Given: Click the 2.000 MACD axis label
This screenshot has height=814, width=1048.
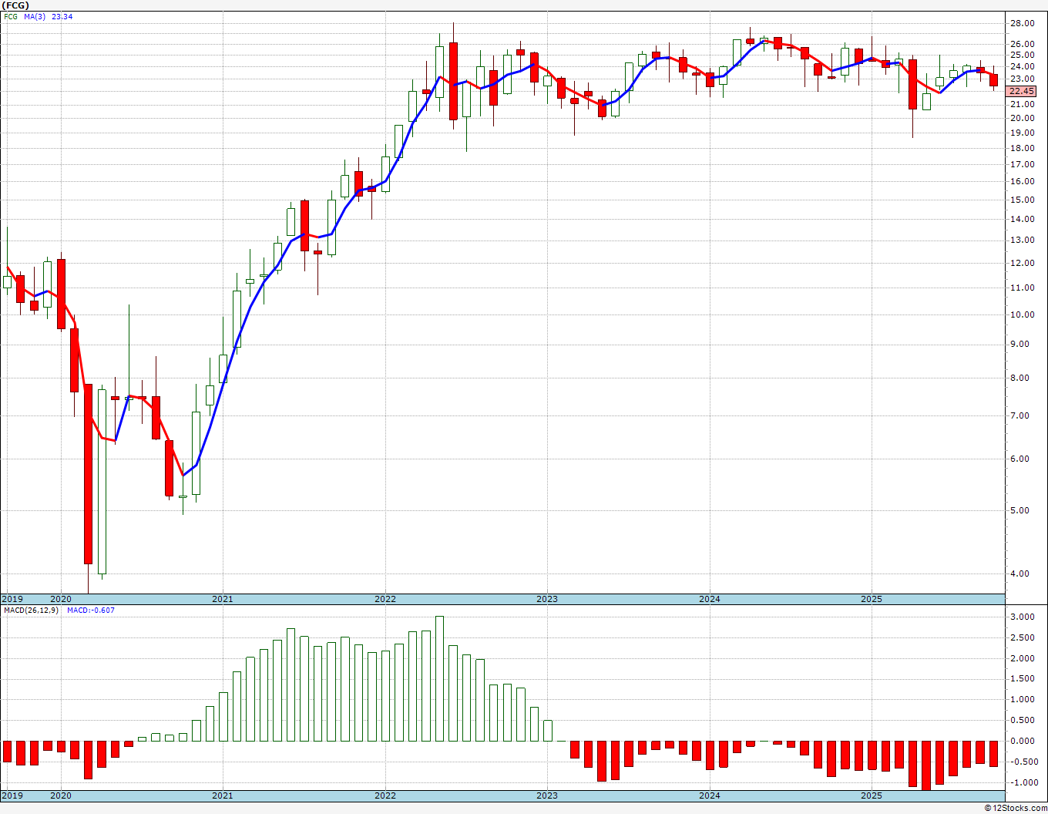Looking at the screenshot, I should click(1021, 659).
